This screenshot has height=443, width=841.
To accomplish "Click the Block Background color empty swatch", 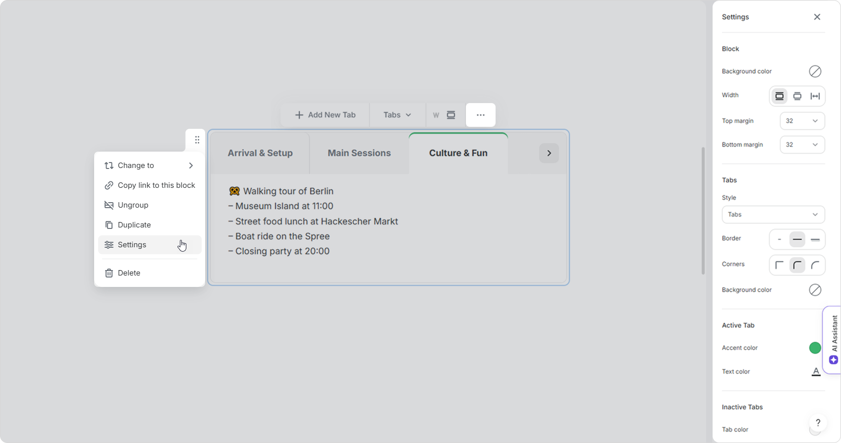I will coord(815,71).
